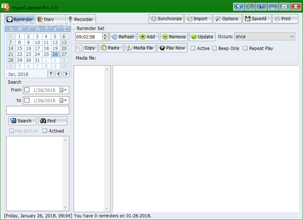
Task: Choose a Media File
Action: pos(140,48)
